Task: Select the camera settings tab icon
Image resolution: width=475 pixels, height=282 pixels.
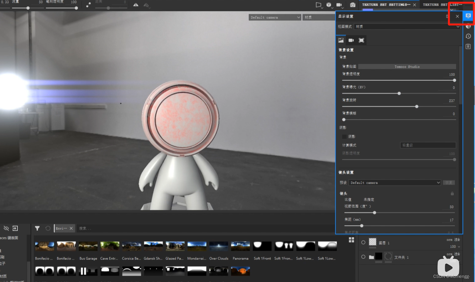Action: pyautogui.click(x=351, y=40)
